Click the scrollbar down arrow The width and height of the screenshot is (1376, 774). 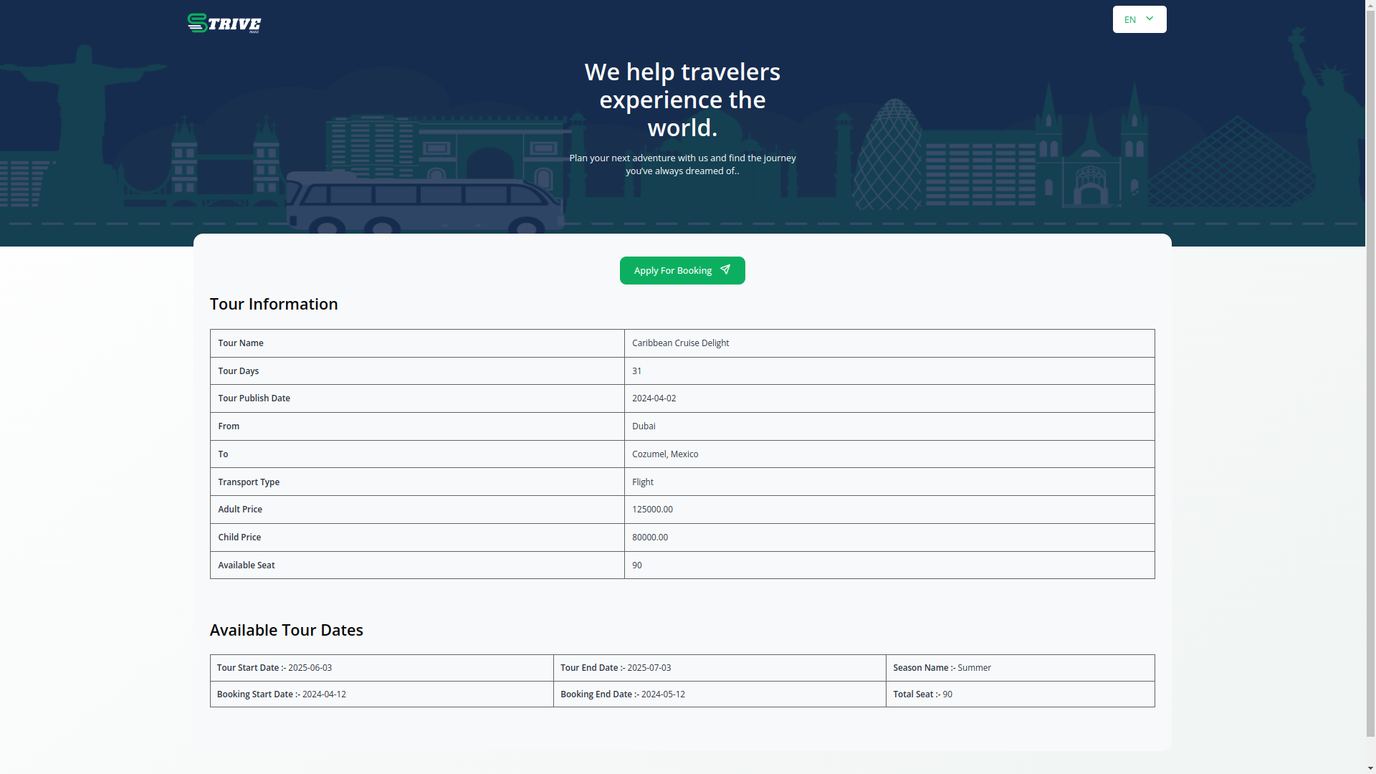(1370, 768)
